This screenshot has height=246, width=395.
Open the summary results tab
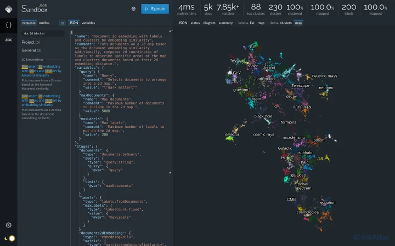pyautogui.click(x=225, y=23)
